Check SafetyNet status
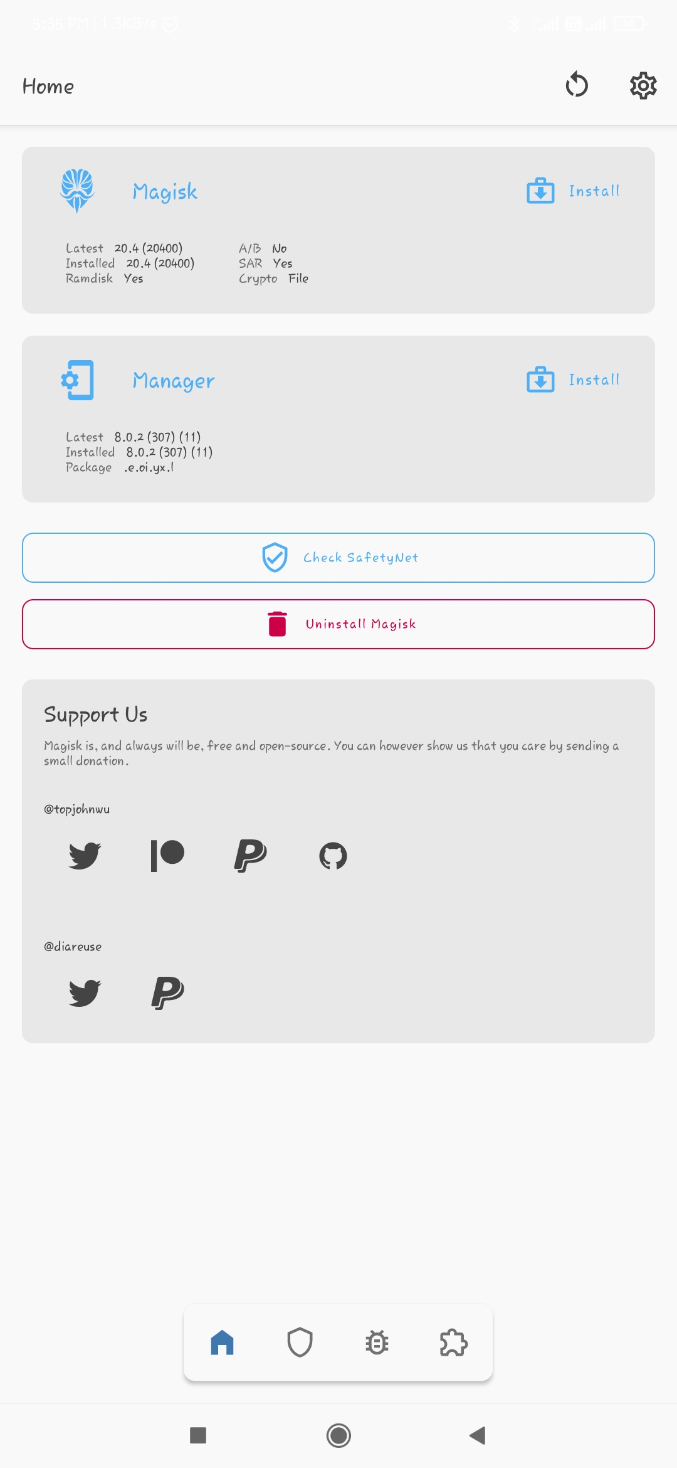Image resolution: width=677 pixels, height=1468 pixels. pos(338,558)
